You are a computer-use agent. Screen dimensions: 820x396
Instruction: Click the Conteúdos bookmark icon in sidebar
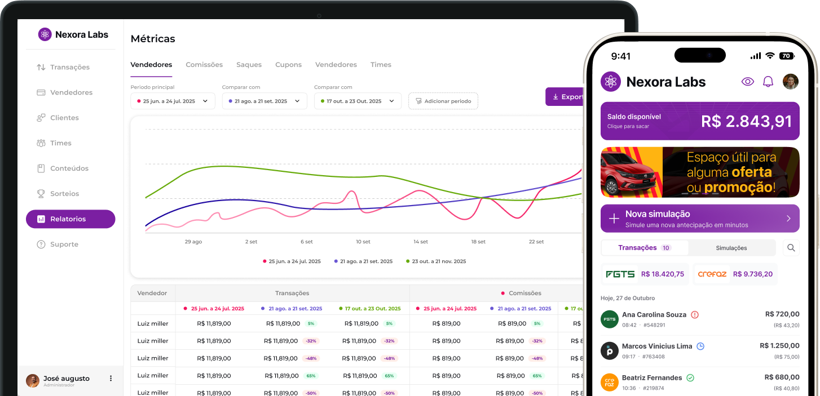(x=41, y=168)
